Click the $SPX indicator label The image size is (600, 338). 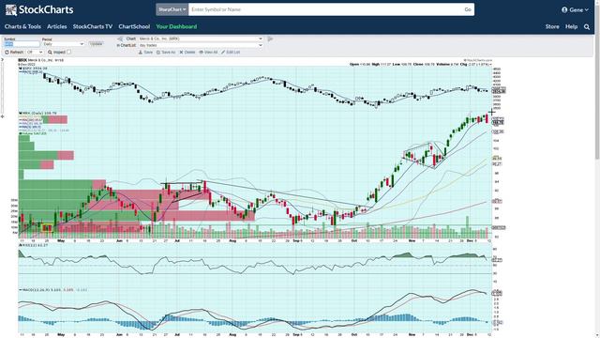coord(34,69)
